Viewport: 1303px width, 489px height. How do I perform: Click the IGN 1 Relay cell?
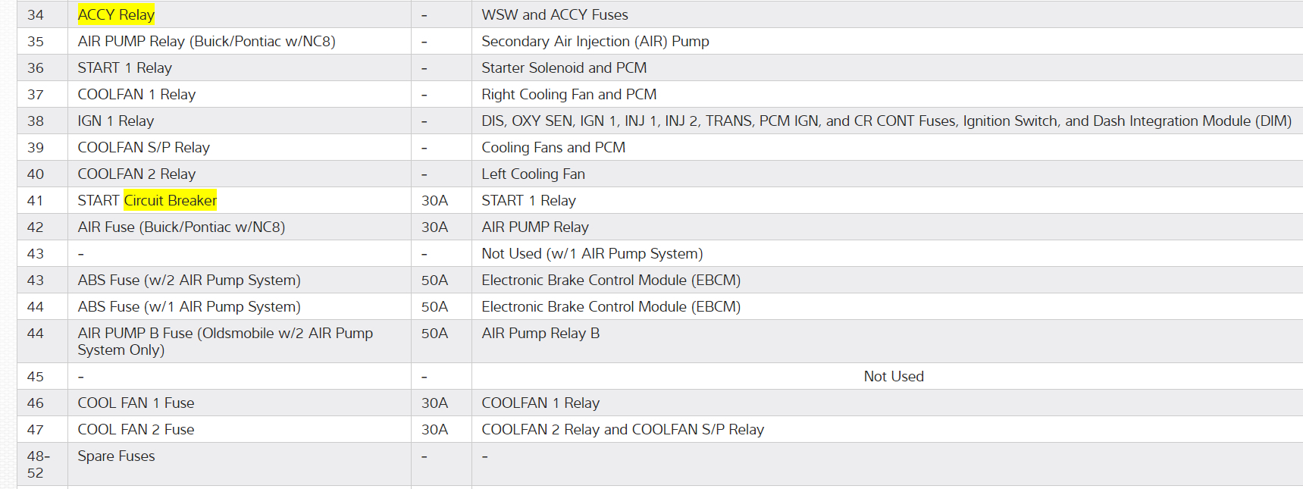point(115,121)
